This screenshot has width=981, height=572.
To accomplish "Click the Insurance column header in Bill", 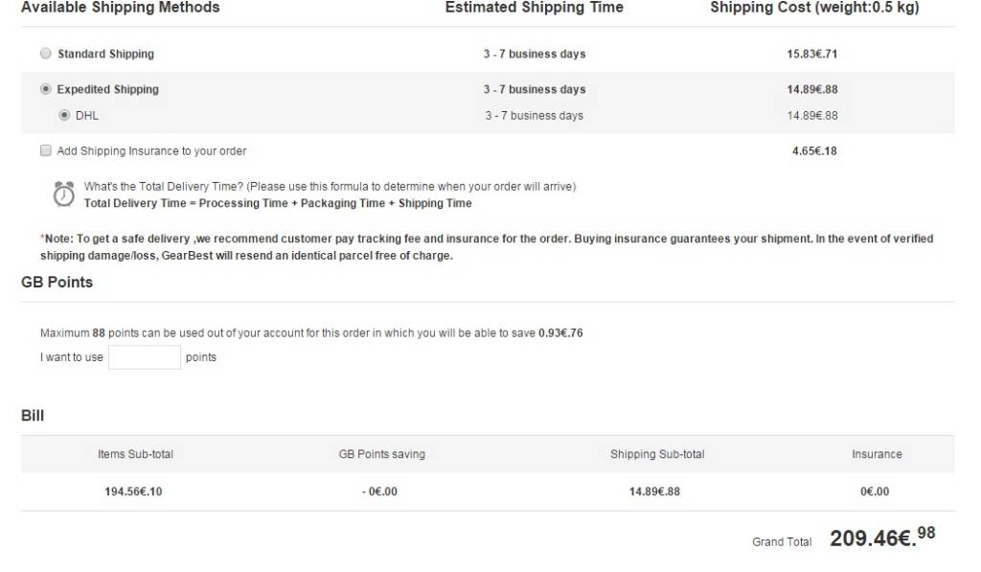I will [x=877, y=454].
